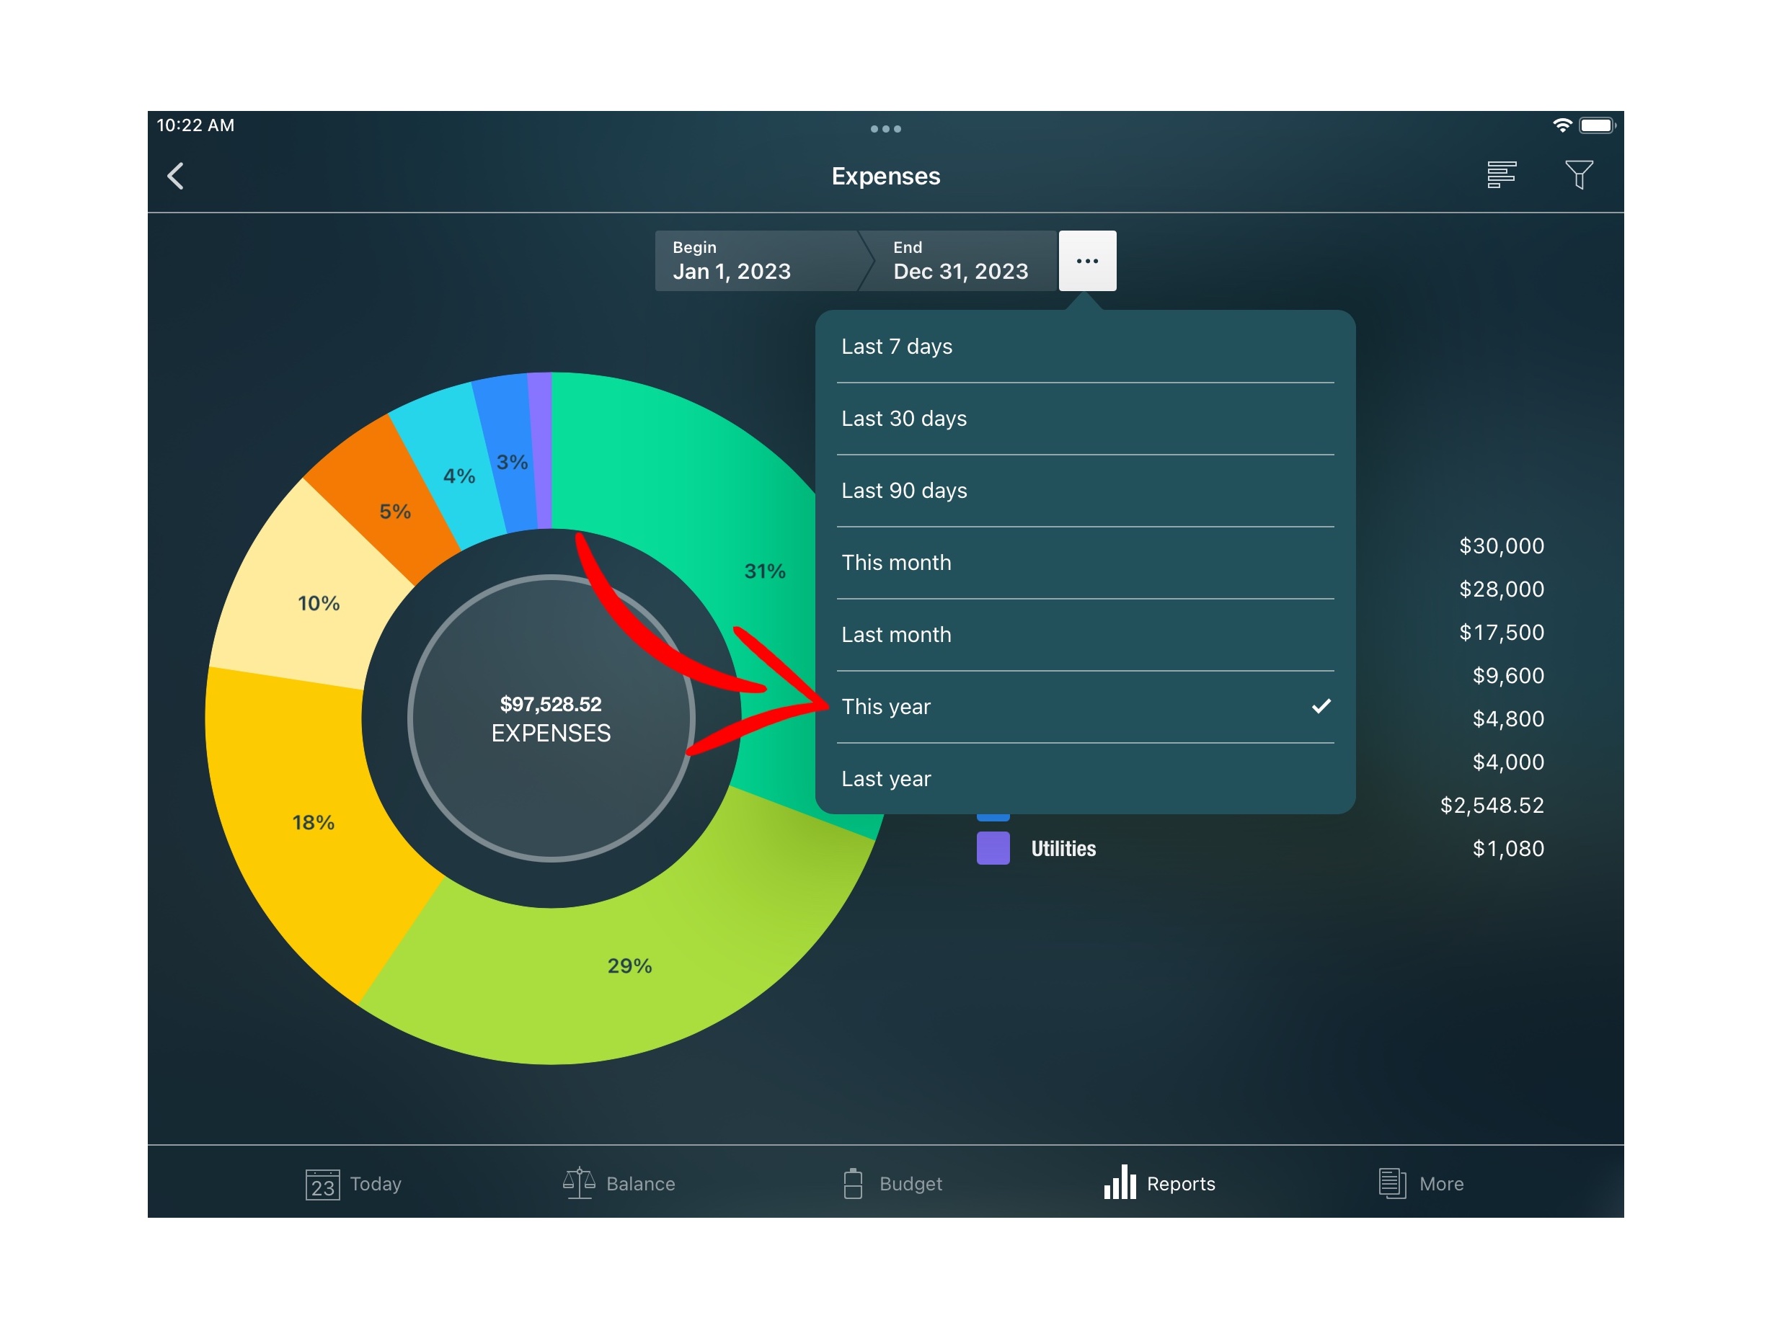
Task: Open the Today calendar icon
Action: tap(322, 1184)
